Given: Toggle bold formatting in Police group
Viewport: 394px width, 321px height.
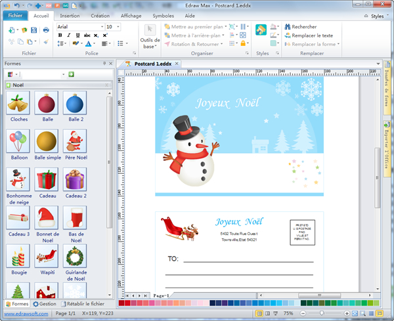Looking at the screenshot, I should pyautogui.click(x=60, y=35).
